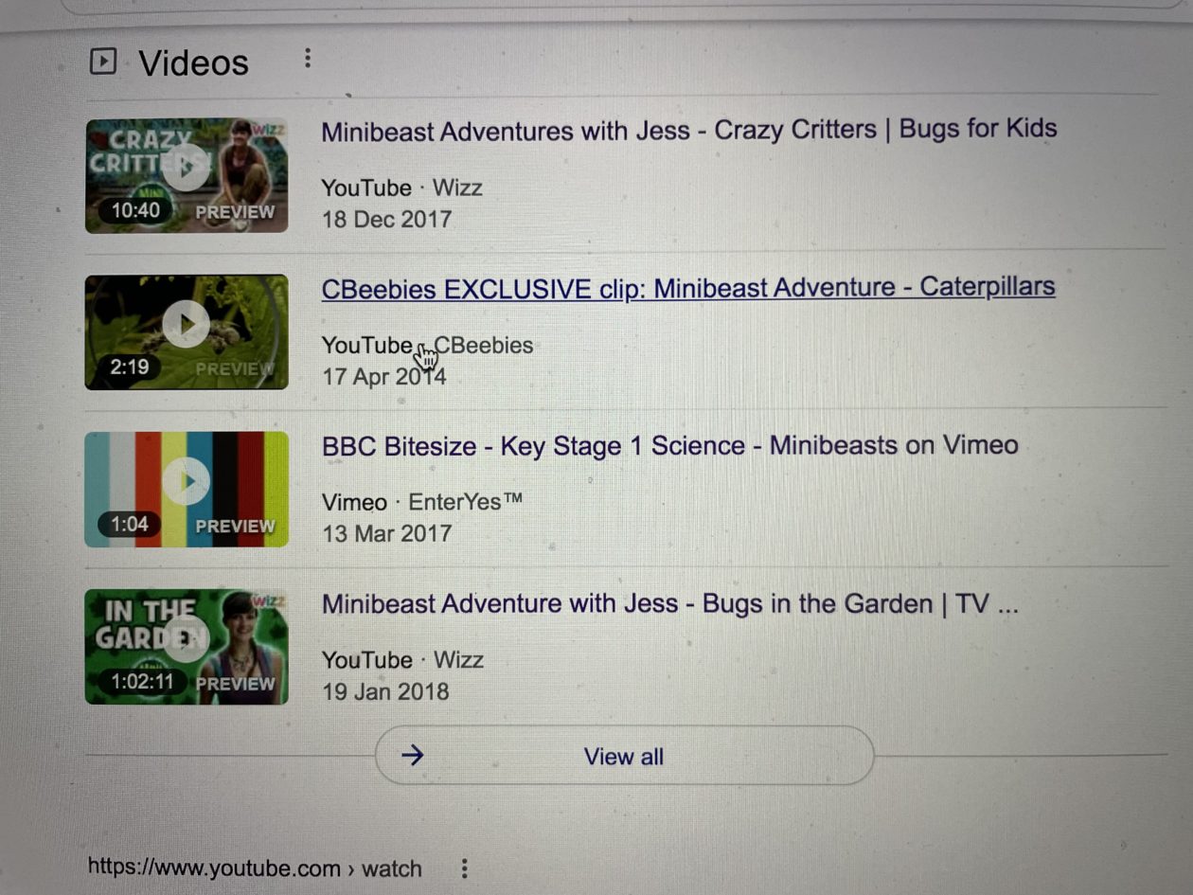Play the In The Garden video thumbnail
This screenshot has width=1193, height=895.
(x=187, y=646)
